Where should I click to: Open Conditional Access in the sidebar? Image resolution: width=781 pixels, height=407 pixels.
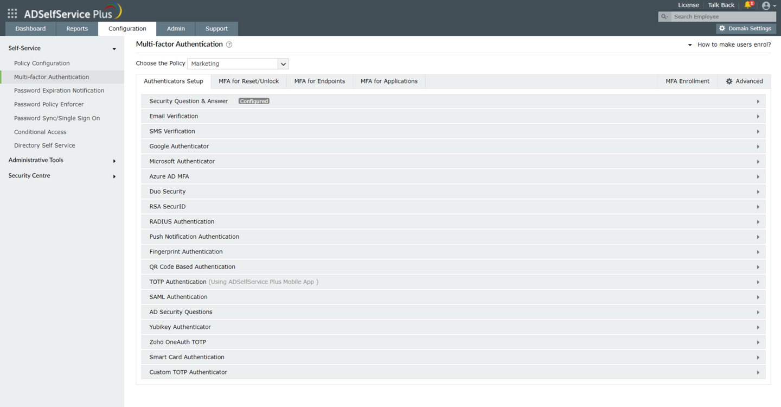(40, 132)
